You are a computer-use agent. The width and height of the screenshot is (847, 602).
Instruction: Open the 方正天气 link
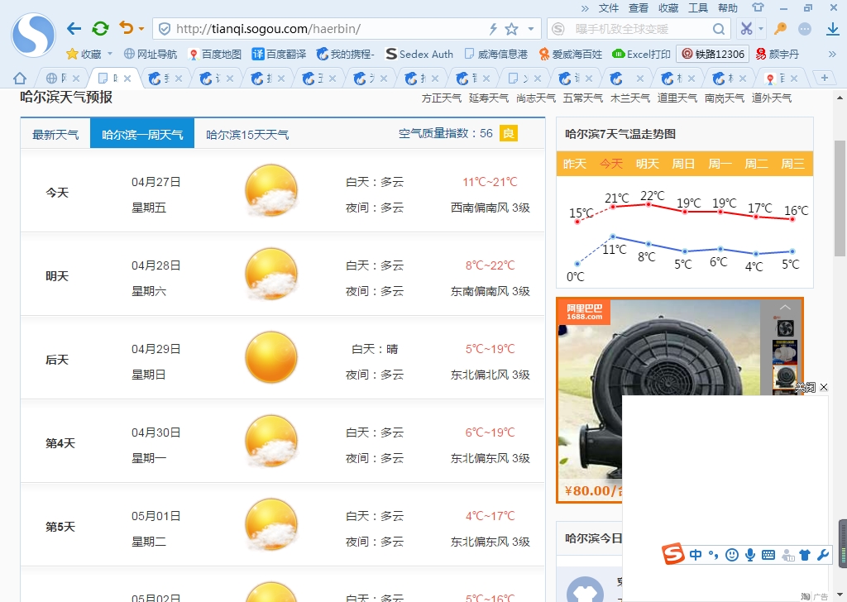(x=442, y=98)
